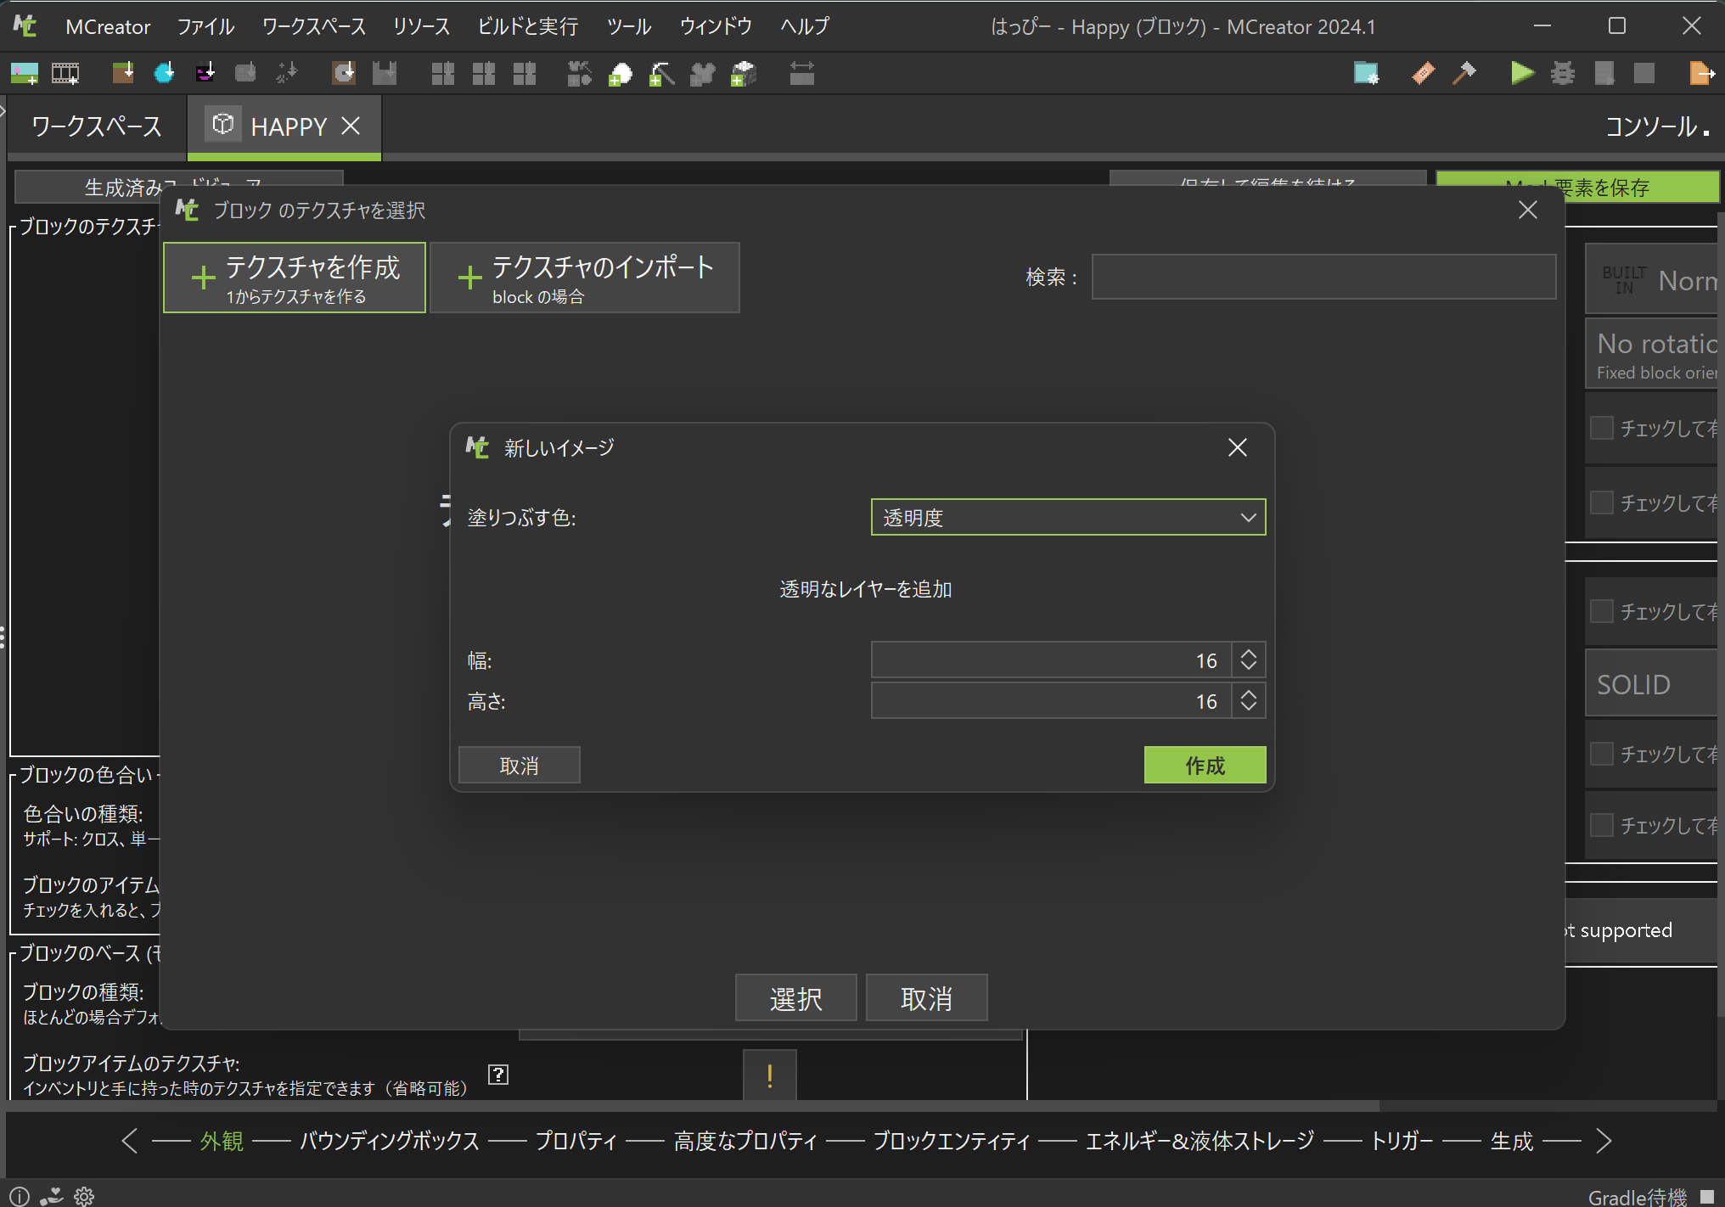Image resolution: width=1725 pixels, height=1207 pixels.
Task: Click the export mod file icon
Action: (x=1700, y=73)
